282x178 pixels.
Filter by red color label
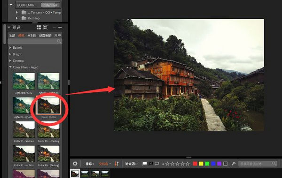coord(195,163)
